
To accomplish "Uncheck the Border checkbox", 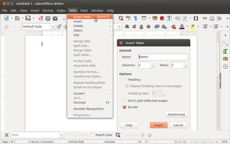I will pyautogui.click(x=124, y=107).
